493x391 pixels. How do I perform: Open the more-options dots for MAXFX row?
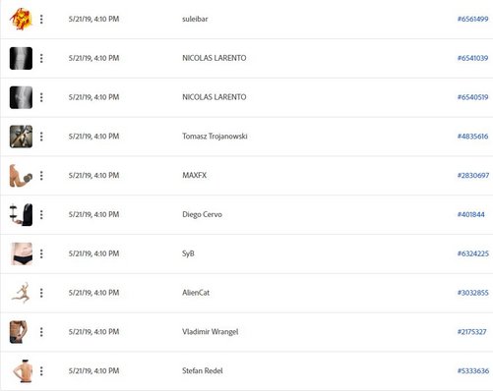click(x=41, y=176)
